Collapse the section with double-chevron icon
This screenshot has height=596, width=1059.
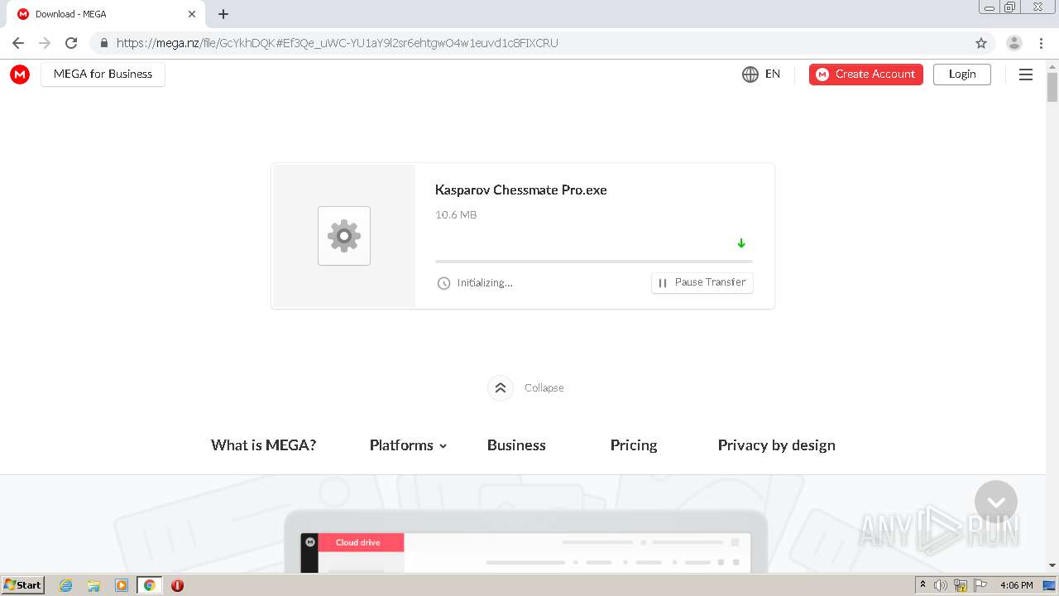pos(501,387)
